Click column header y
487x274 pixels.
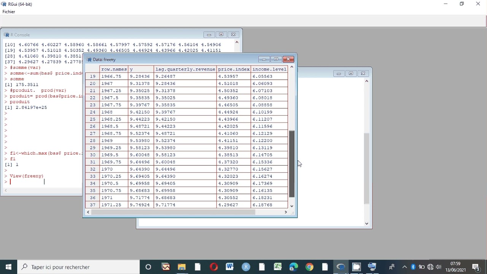[x=141, y=69]
